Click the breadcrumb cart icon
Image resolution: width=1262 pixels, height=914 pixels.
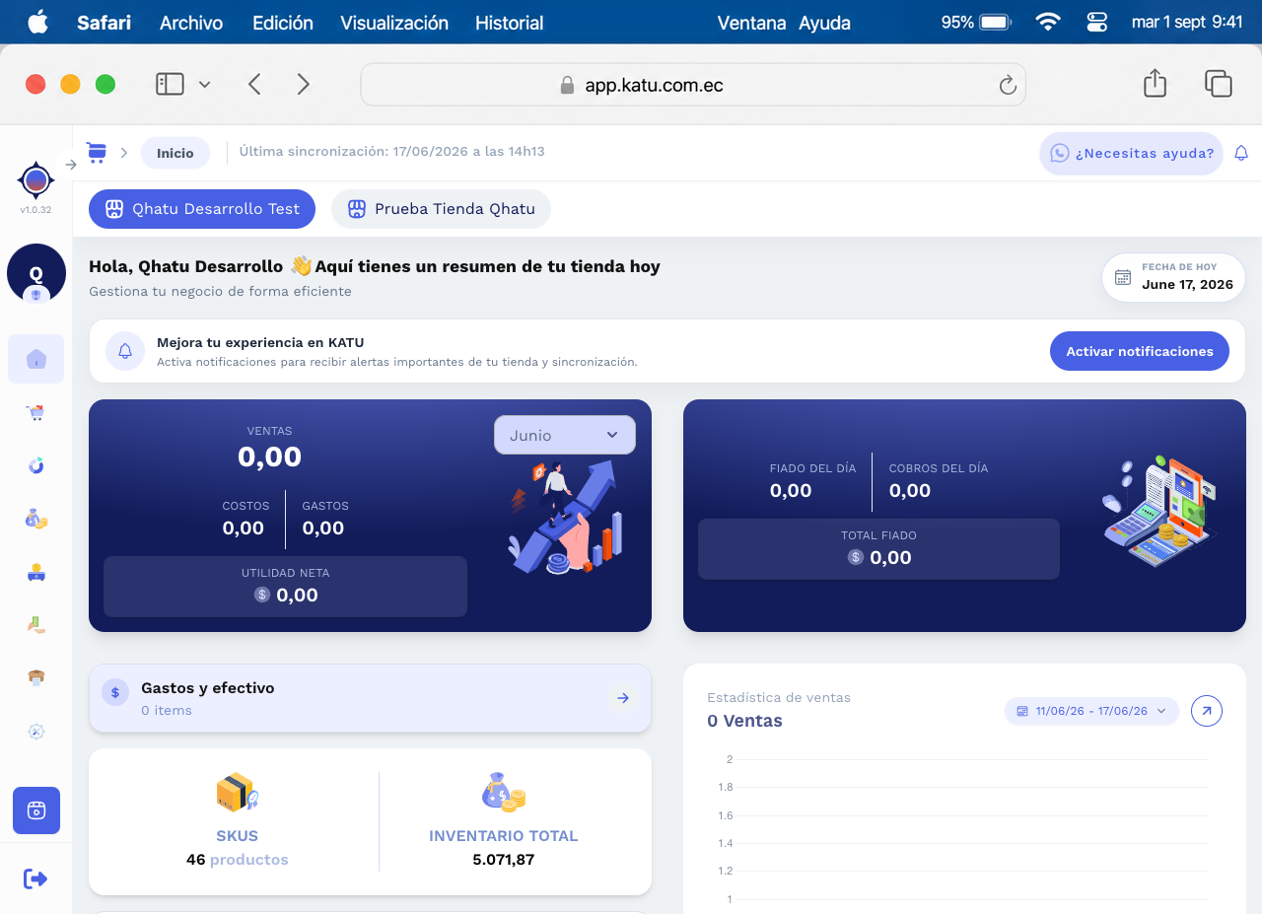click(96, 152)
